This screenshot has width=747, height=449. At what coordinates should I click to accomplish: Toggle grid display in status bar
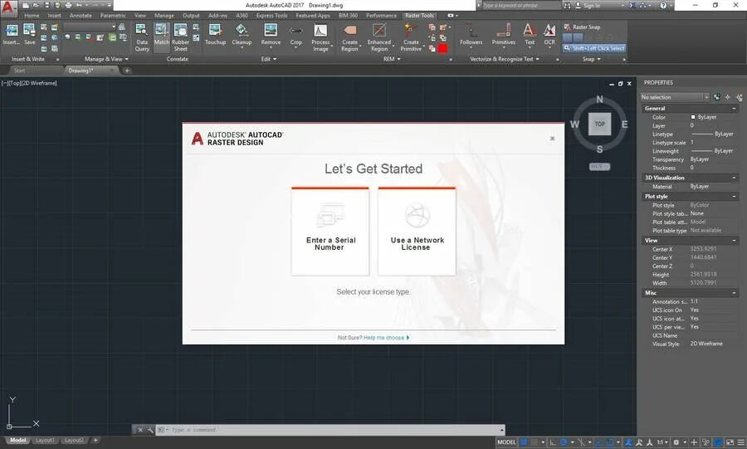point(523,442)
